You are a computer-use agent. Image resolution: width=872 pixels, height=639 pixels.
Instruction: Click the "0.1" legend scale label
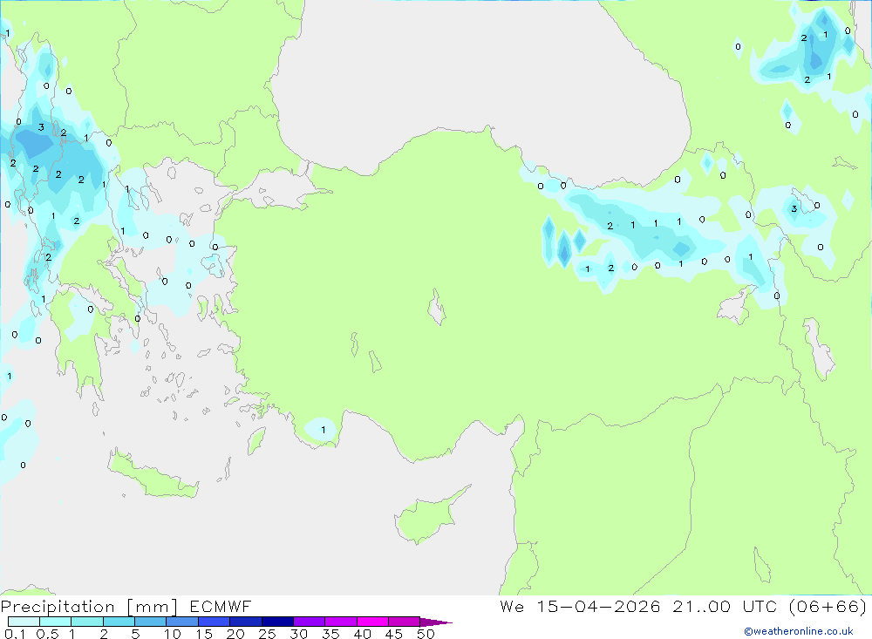click(x=15, y=634)
